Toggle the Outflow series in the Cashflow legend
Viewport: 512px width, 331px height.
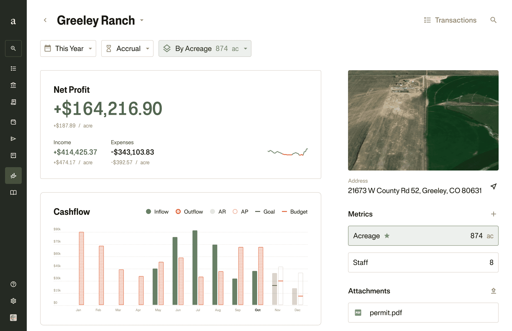[189, 211]
